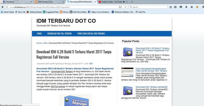Mute audio on the YouTube tab
Screen dimensions: 204x106
[124, 2]
